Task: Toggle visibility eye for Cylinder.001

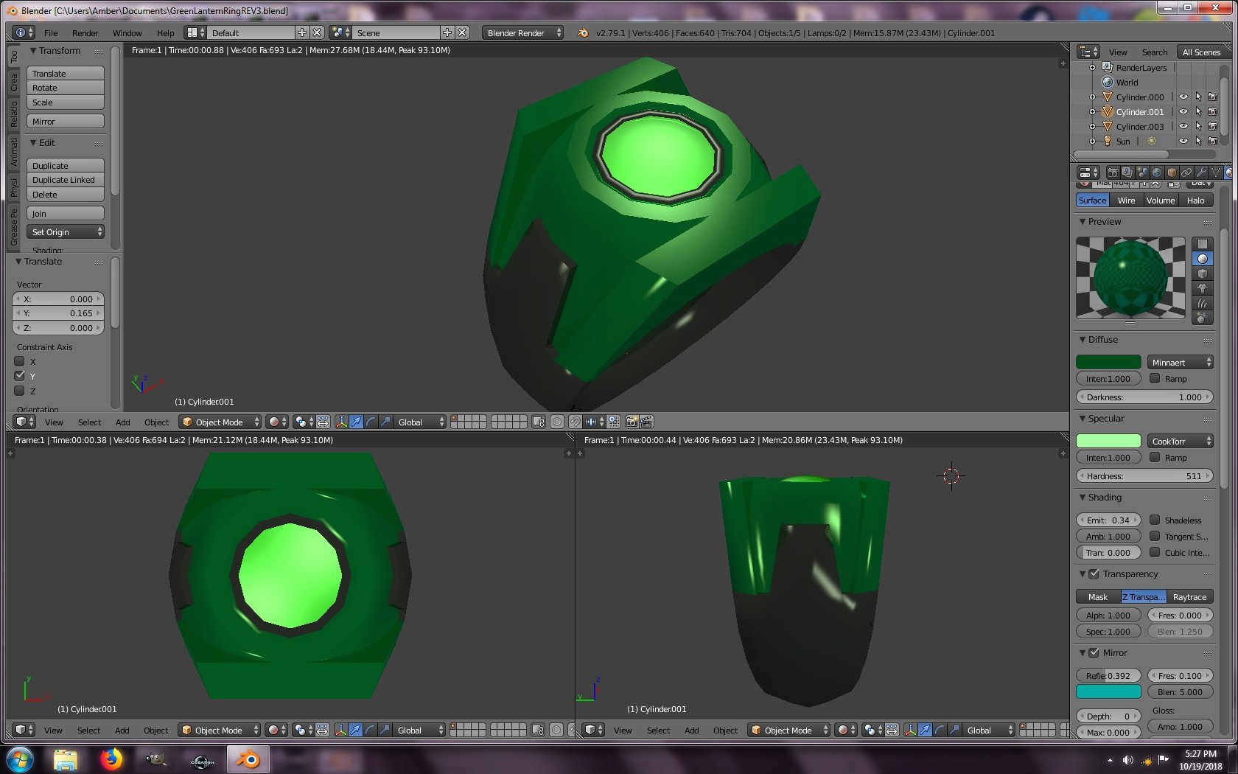Action: 1183,111
